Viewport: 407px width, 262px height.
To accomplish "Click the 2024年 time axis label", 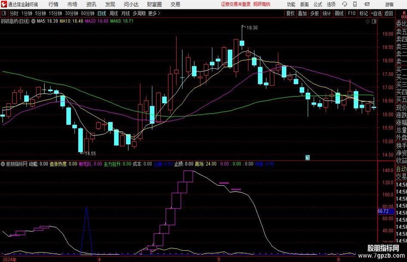I will (x=9, y=259).
